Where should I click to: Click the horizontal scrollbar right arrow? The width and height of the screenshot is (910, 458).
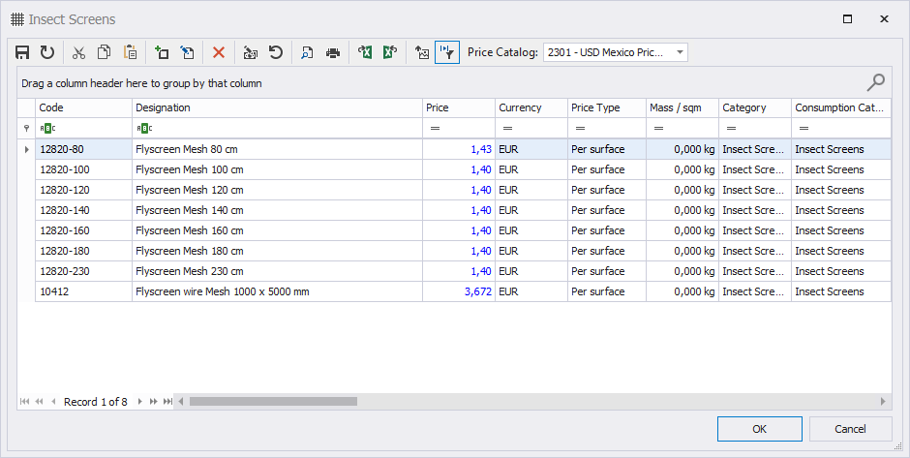(883, 401)
